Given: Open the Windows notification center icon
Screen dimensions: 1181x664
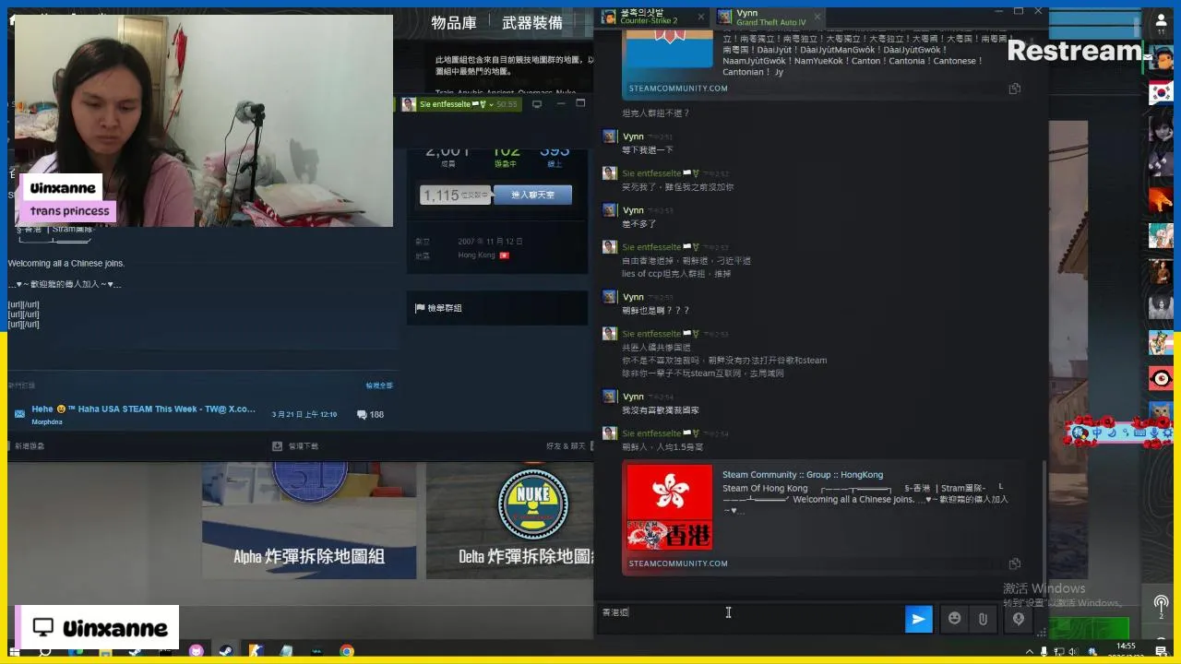Looking at the screenshot, I should [1161, 651].
